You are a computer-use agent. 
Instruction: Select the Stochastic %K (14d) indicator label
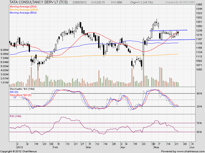pos(22,89)
